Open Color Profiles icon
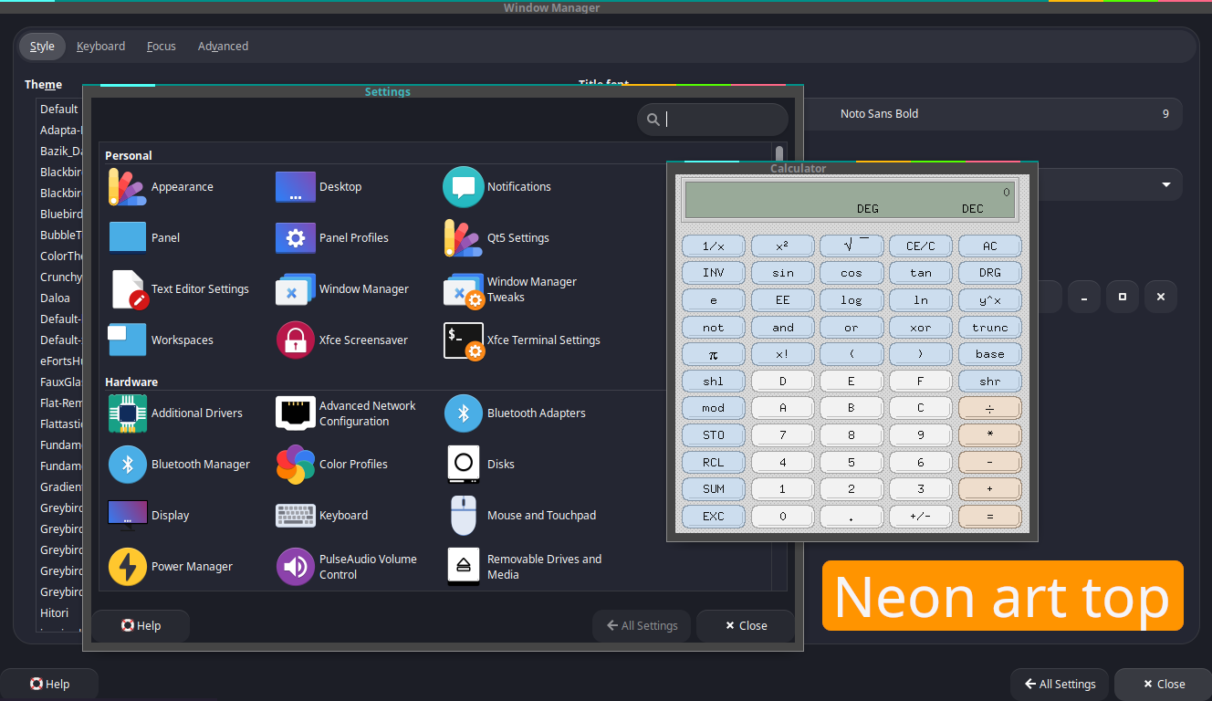 pos(296,465)
